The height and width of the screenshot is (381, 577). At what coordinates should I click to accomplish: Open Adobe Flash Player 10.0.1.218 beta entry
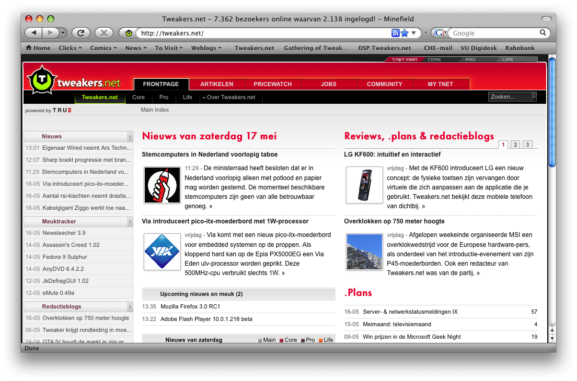206,319
